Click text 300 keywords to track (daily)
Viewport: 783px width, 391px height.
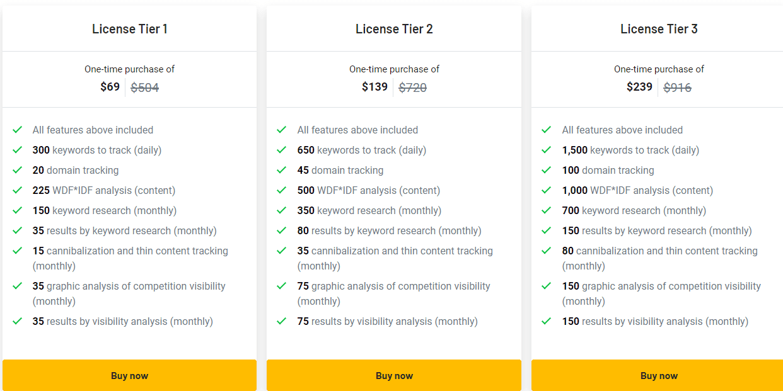pos(97,150)
